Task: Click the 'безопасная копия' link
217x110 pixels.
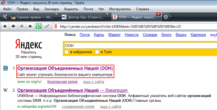Action: pos(63,82)
